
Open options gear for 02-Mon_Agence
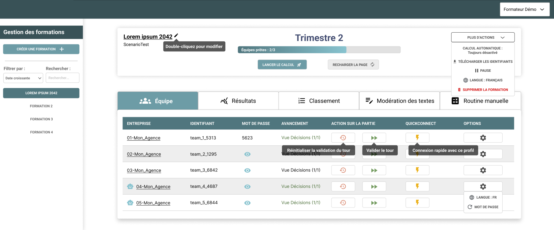pyautogui.click(x=483, y=154)
